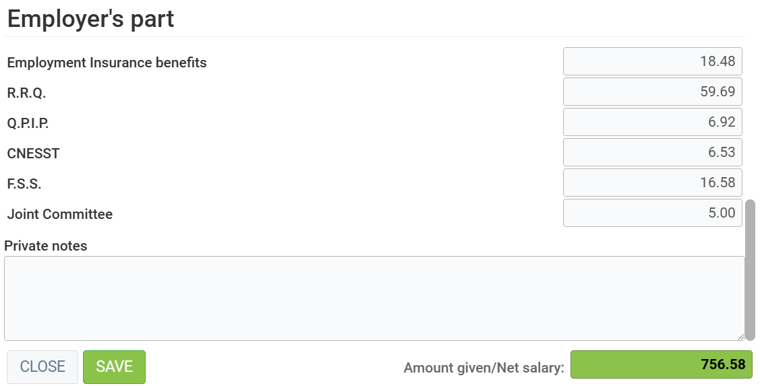
Task: Focus the R.R.Q. amount input
Action: pos(652,92)
